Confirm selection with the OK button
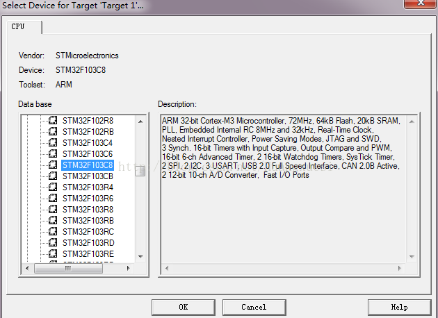The height and width of the screenshot is (318, 438). click(184, 308)
